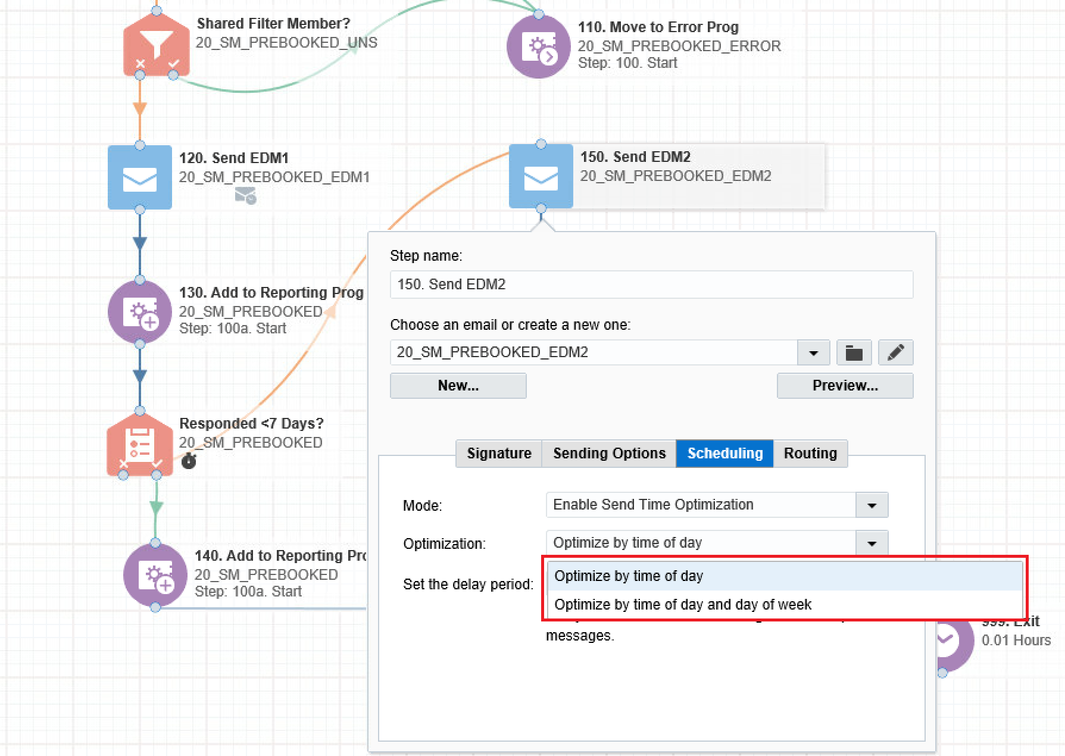Click the '120. Send EDM1' label text

pos(234,158)
